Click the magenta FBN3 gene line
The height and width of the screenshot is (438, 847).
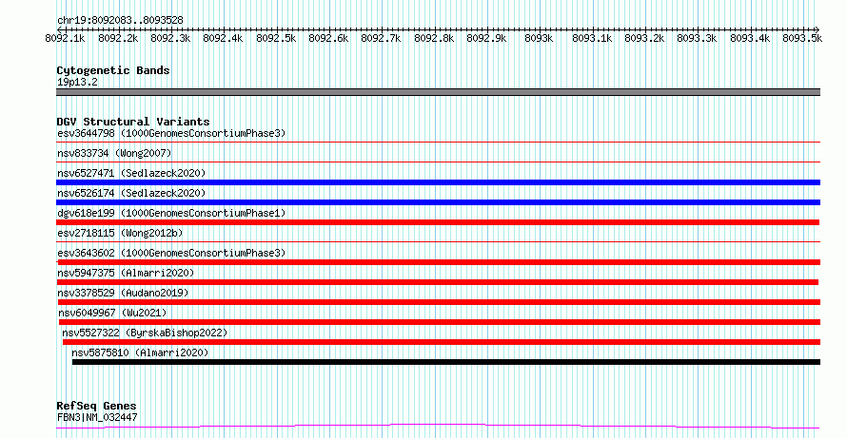(438, 427)
